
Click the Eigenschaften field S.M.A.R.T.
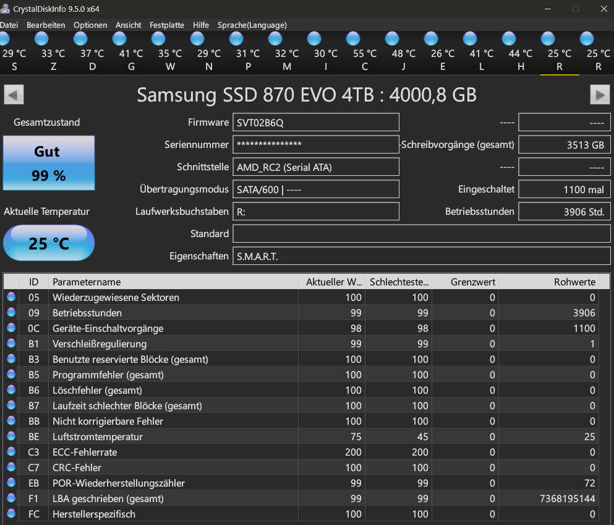click(x=422, y=256)
